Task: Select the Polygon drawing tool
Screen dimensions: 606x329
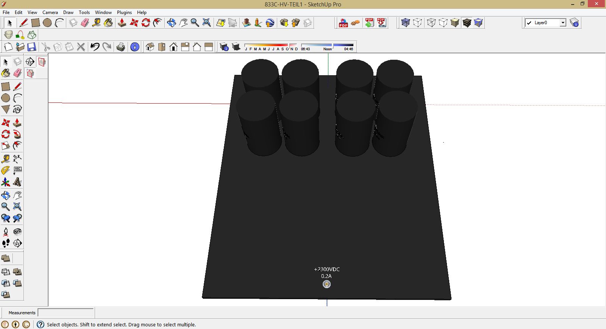Action: click(6, 109)
